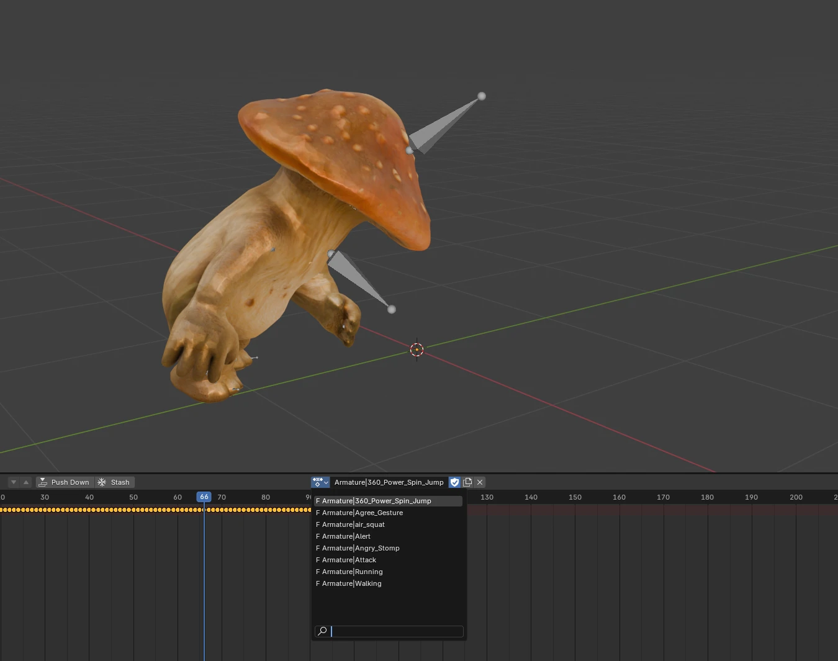
Task: Select the Armature|Agree_Gesture action
Action: point(388,513)
